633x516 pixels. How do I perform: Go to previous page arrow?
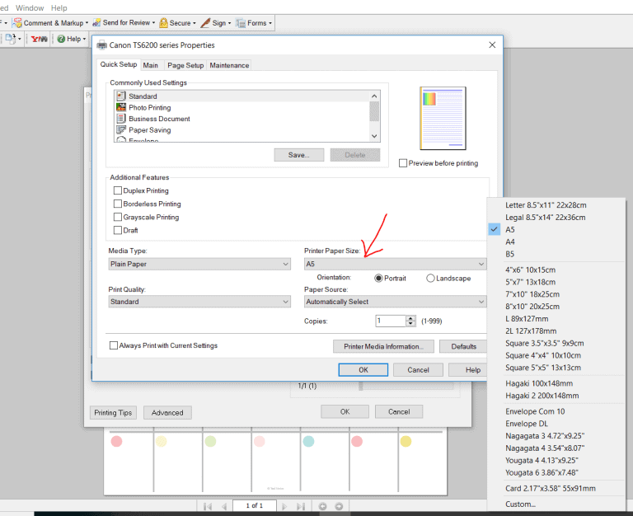[224, 506]
